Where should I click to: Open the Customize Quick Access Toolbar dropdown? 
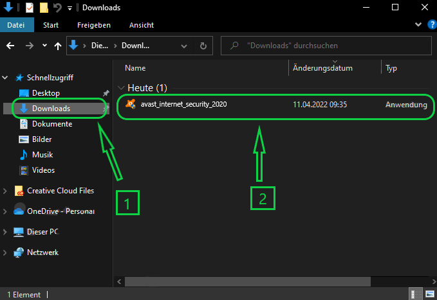(70, 8)
